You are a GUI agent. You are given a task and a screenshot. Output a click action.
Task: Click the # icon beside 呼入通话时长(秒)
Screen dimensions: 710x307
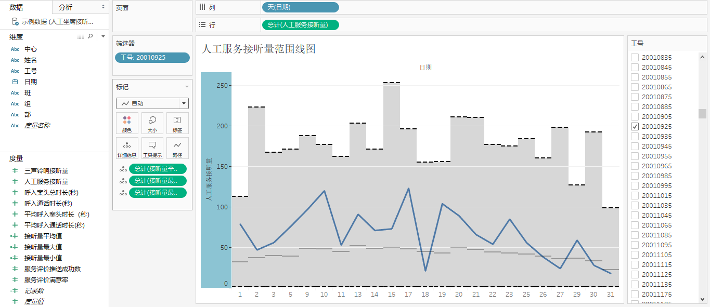point(15,204)
